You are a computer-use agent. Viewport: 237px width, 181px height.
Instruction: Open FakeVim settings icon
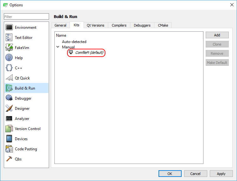9,48
